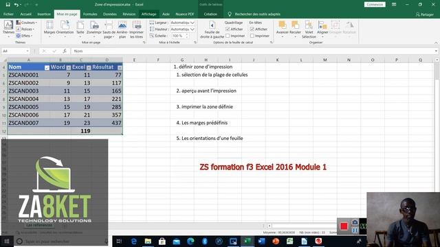Switch to the Affichage tab
This screenshot has height=247, width=440.
click(148, 14)
